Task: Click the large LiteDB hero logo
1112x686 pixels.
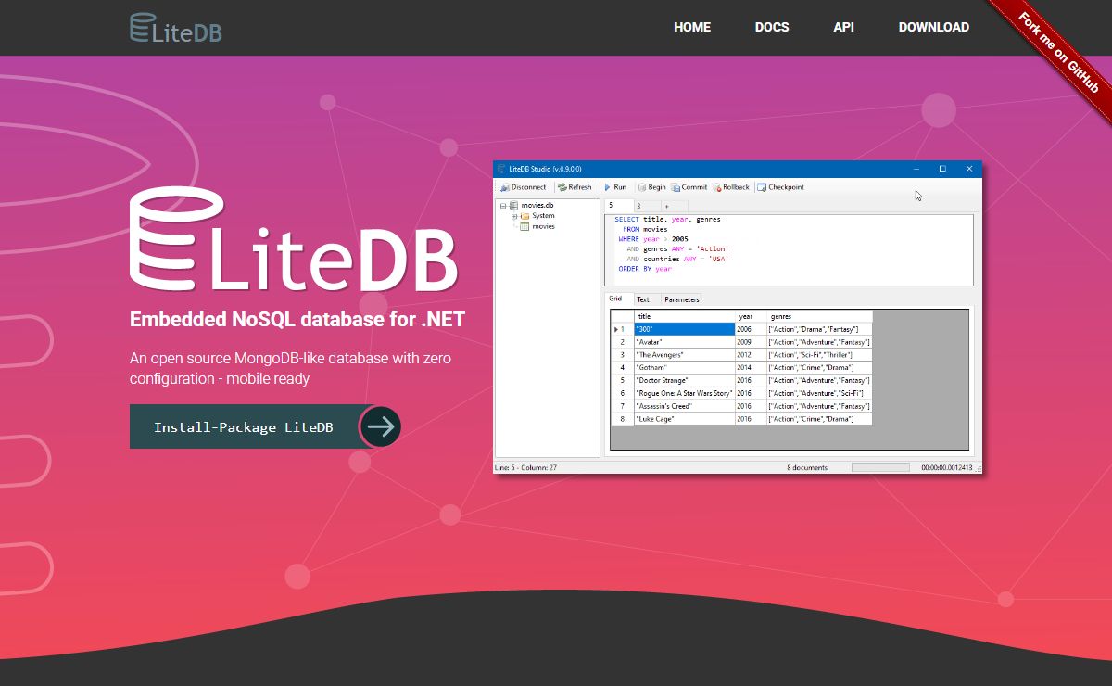Action: pos(294,240)
